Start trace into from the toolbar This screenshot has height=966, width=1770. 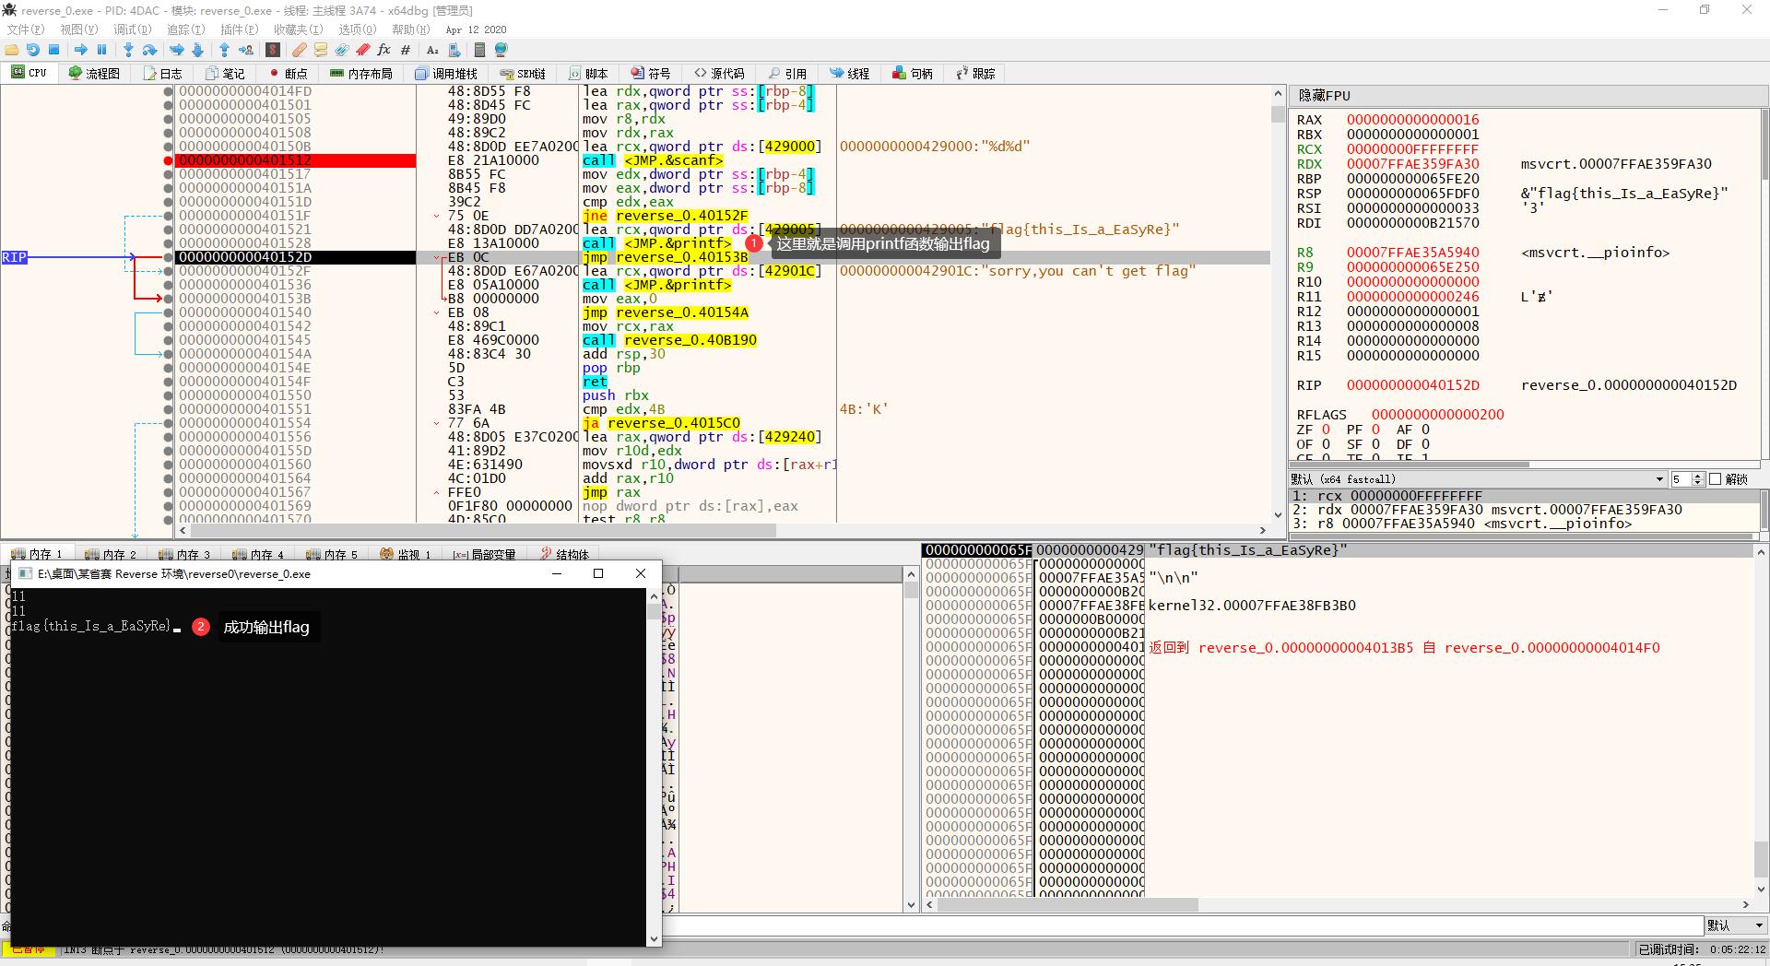tap(176, 50)
